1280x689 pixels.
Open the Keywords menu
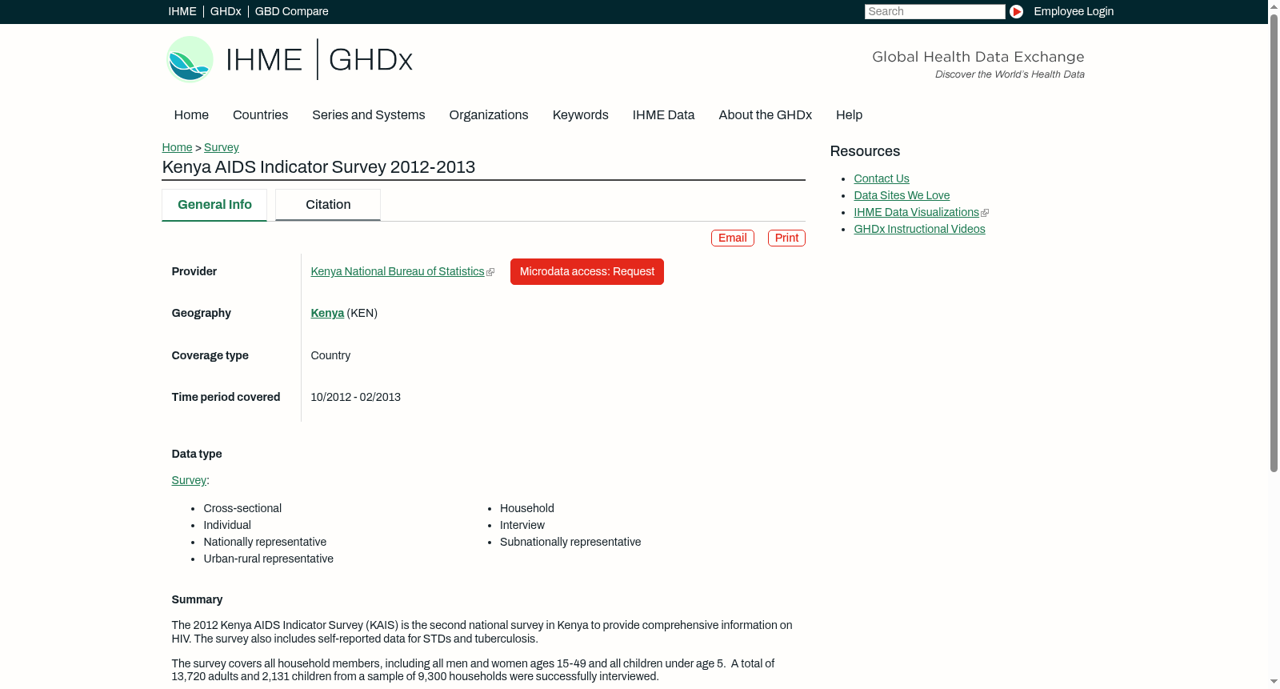581,115
